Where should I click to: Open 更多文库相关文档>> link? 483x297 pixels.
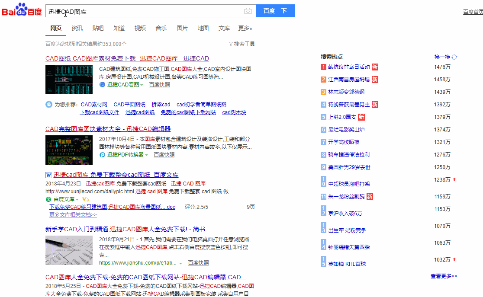click(73, 215)
